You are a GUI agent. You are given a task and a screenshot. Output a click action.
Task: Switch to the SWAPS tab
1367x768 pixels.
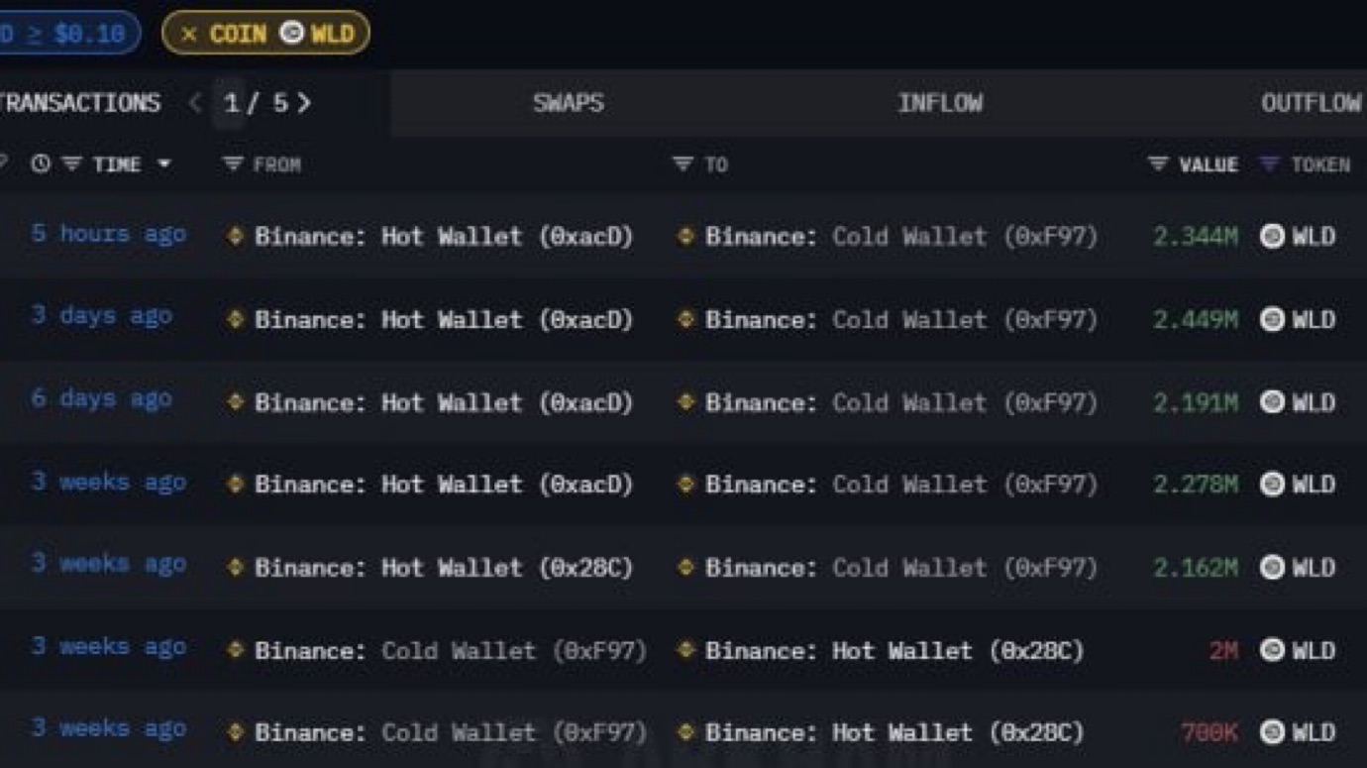[x=568, y=103]
